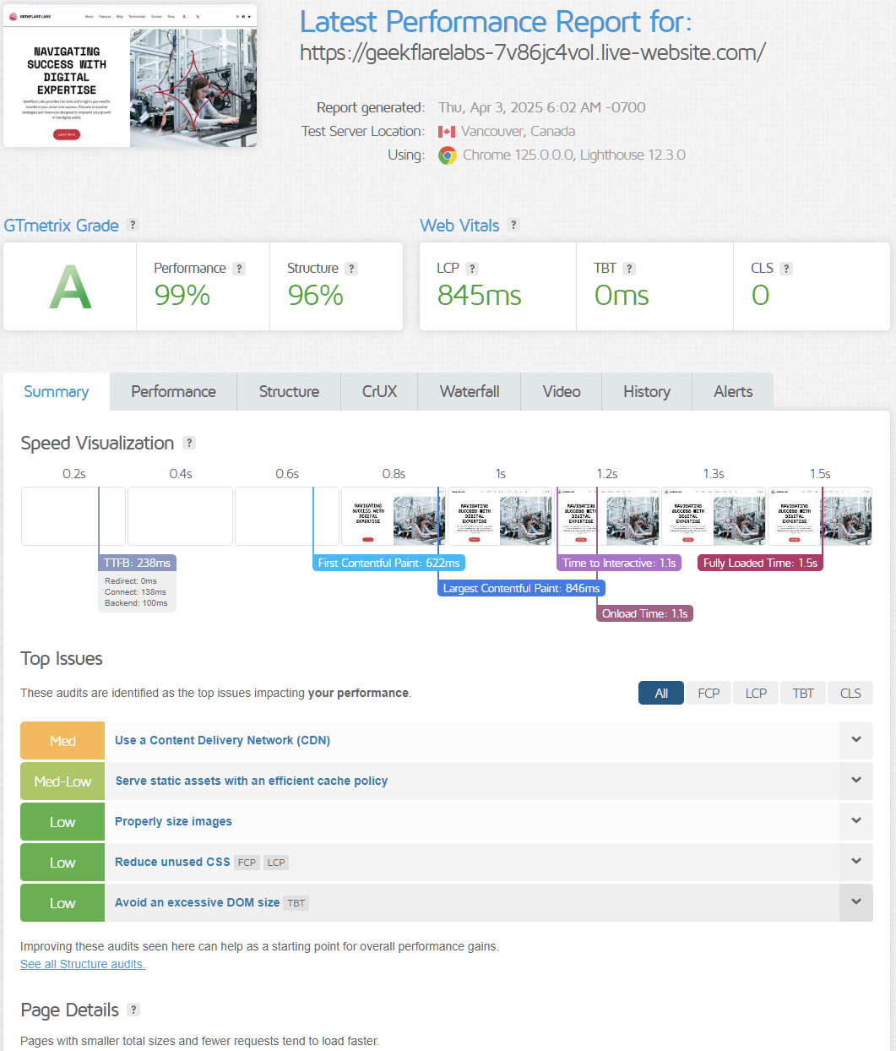Filter top issues by CLS

(x=850, y=693)
